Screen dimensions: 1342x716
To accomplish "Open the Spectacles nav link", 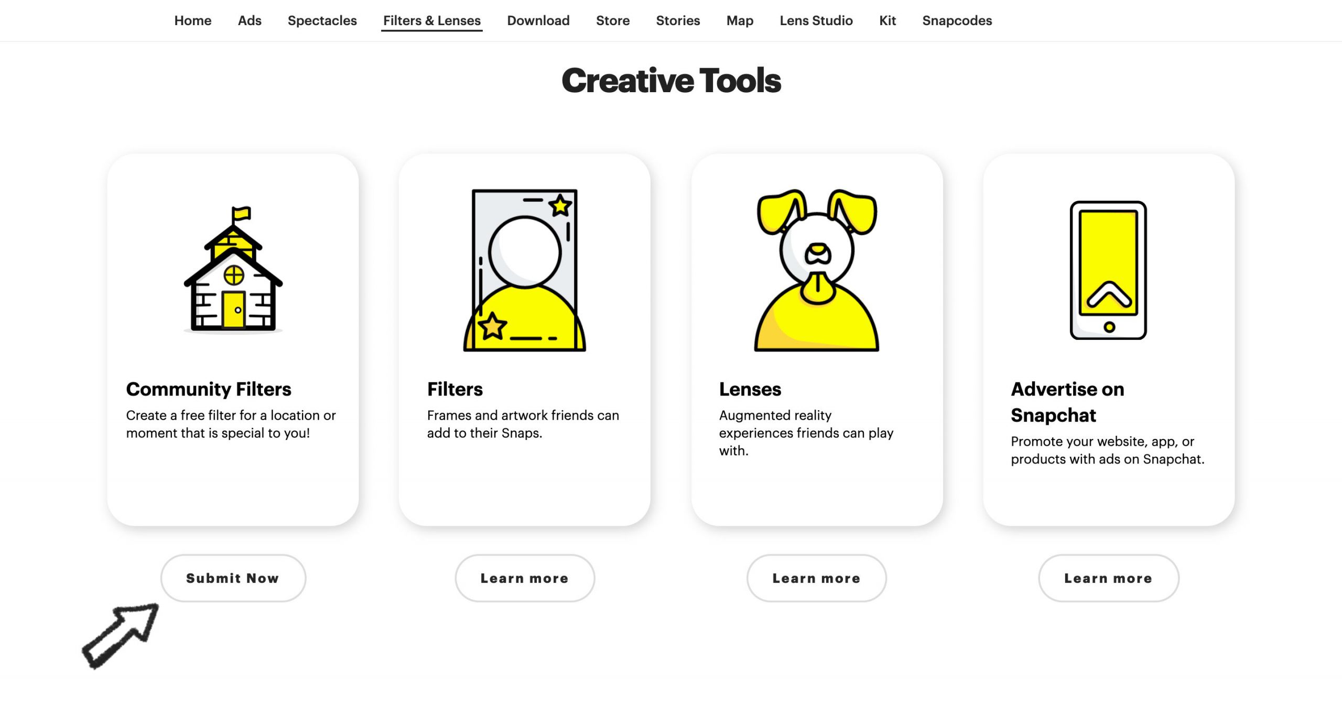I will click(322, 20).
